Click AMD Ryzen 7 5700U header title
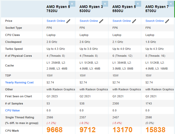175x134 pixels. tap(157, 9)
